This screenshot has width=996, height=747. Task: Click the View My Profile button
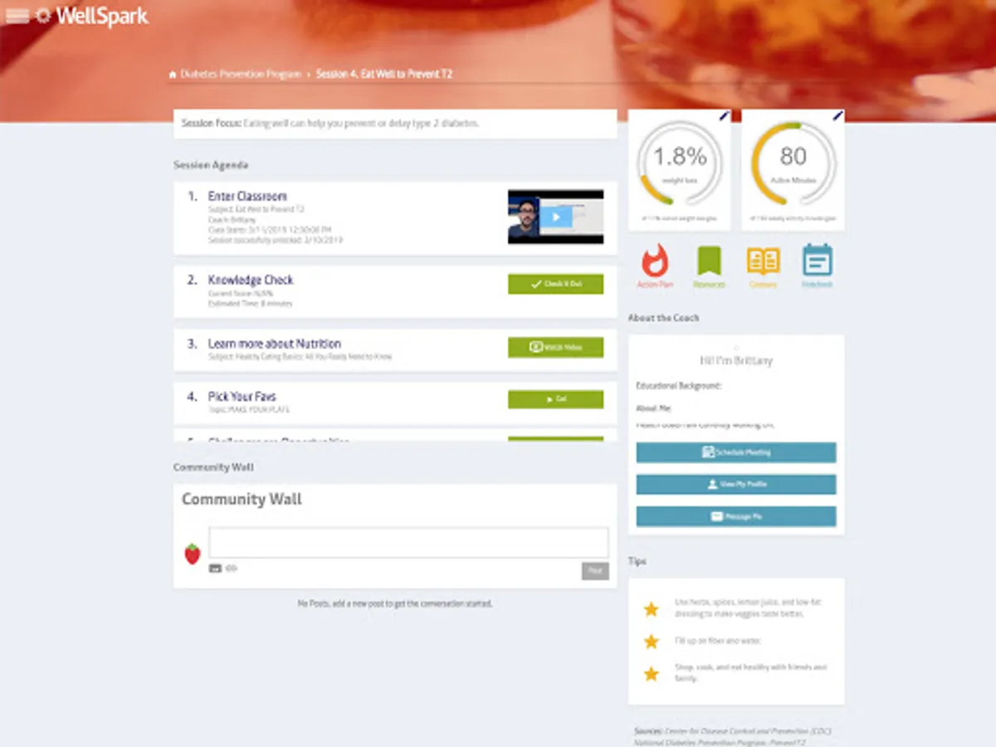click(736, 484)
